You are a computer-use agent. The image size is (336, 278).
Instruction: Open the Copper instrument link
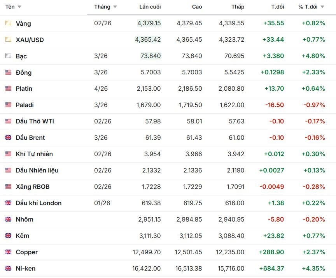[x=27, y=252]
